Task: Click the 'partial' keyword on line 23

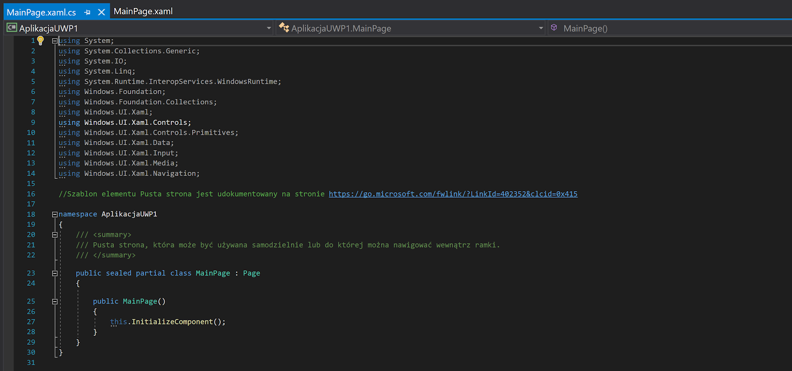Action: coord(150,273)
